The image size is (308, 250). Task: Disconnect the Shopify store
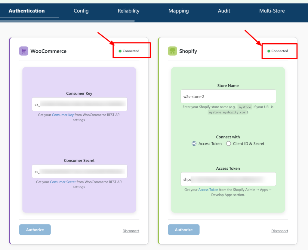tap(280, 231)
